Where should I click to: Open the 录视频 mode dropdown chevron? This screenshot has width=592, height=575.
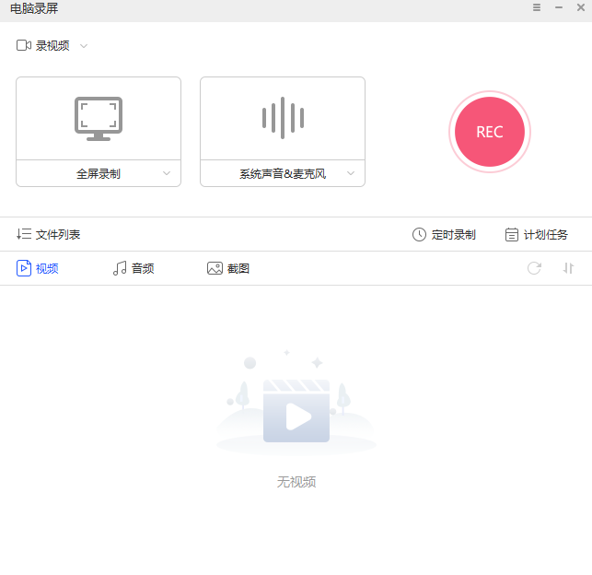(x=84, y=46)
